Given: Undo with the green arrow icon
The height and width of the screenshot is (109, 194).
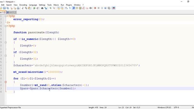Looking at the screenshot, I should [x=34, y=8].
